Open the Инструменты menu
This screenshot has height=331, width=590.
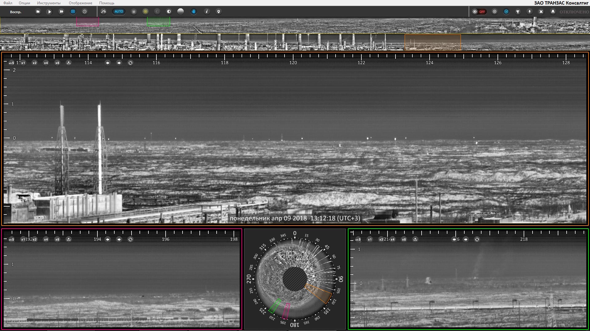pyautogui.click(x=49, y=3)
